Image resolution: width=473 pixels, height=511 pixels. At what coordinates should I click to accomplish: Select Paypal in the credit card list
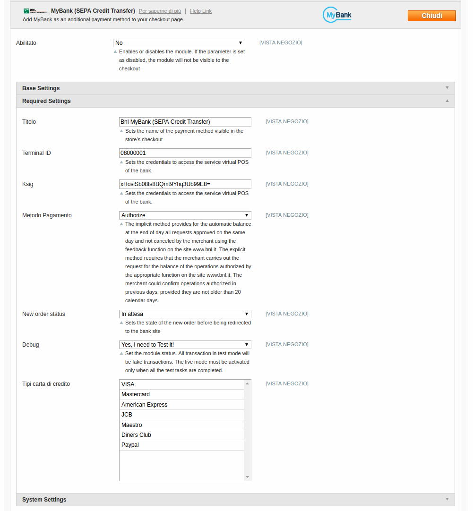(181, 445)
